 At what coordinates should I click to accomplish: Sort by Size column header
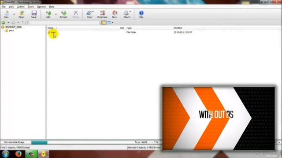(122, 28)
